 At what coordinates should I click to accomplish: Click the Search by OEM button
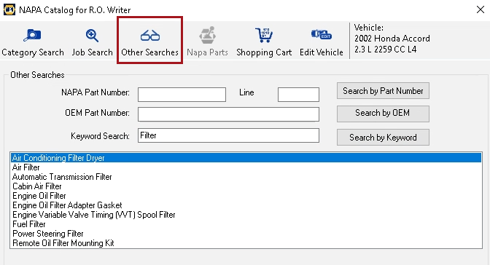[383, 114]
